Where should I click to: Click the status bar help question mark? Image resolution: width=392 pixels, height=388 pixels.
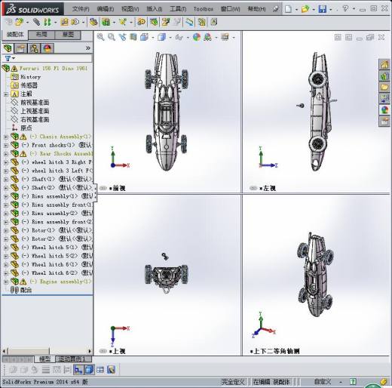[353, 382]
